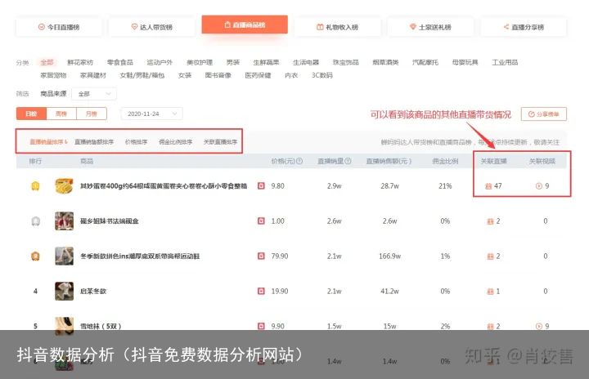Filter category by 汽配摩托

tap(425, 62)
